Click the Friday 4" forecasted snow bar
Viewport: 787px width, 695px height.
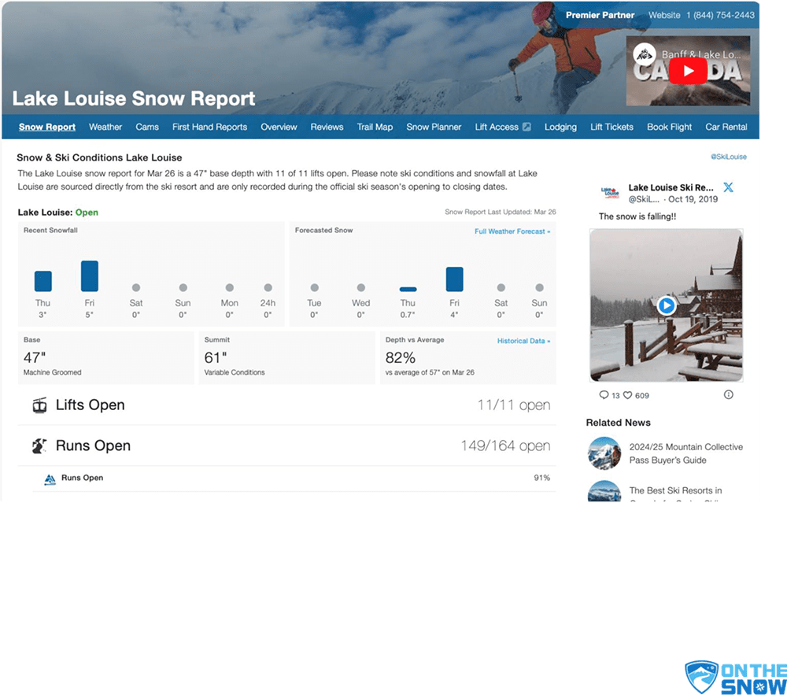tap(454, 279)
